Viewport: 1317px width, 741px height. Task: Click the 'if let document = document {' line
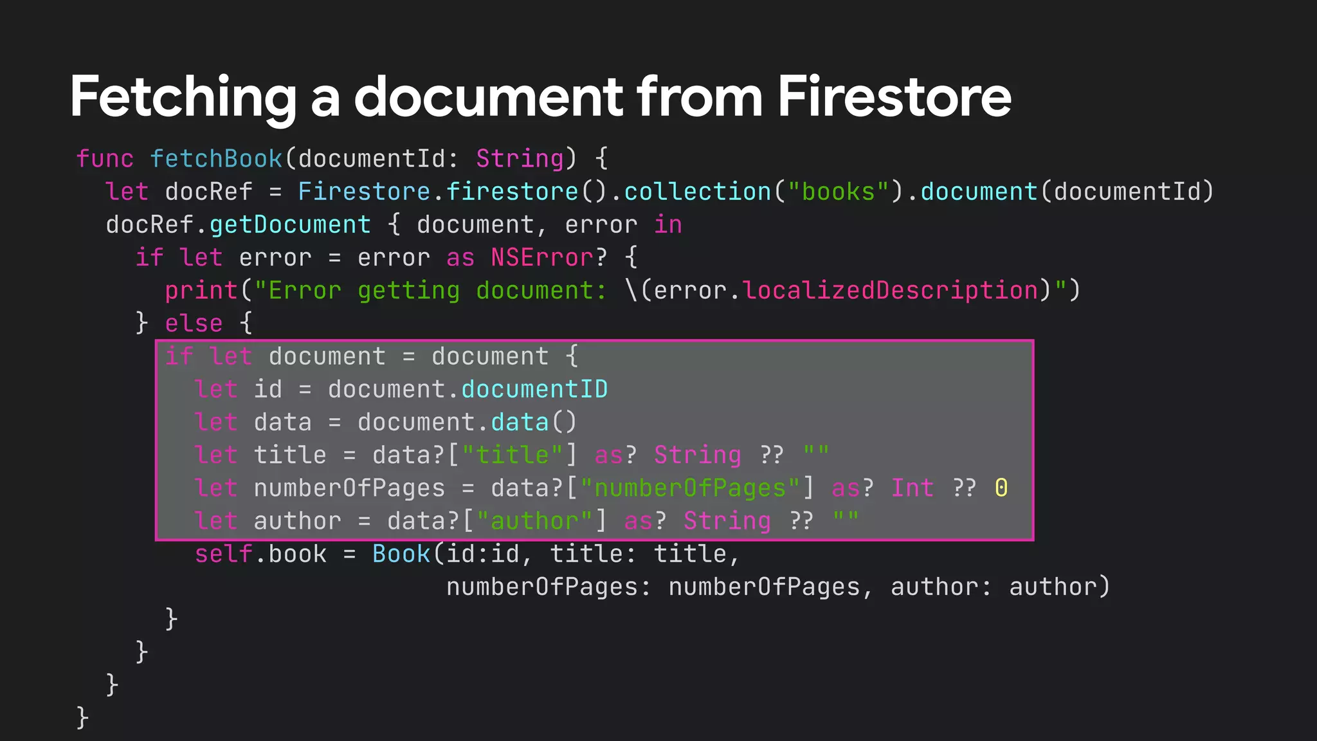[x=372, y=356]
